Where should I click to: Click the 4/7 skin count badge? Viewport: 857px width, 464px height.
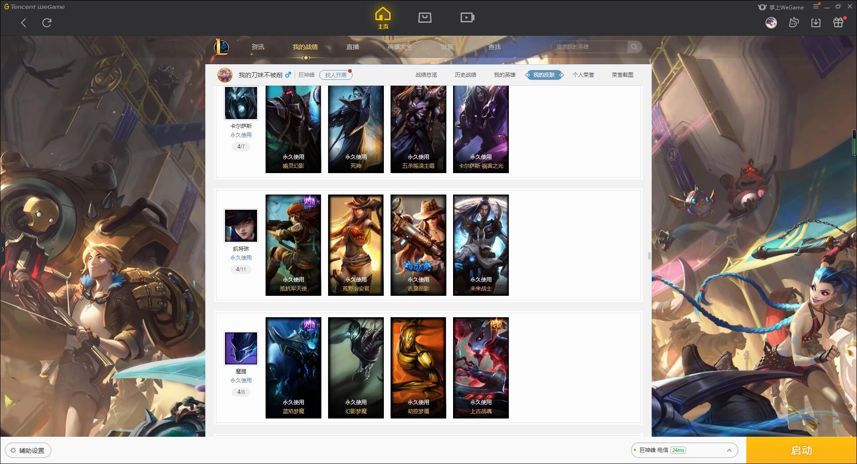click(241, 146)
